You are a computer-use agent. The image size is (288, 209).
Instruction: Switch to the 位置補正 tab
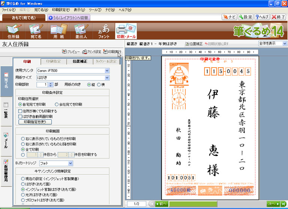[80, 61]
